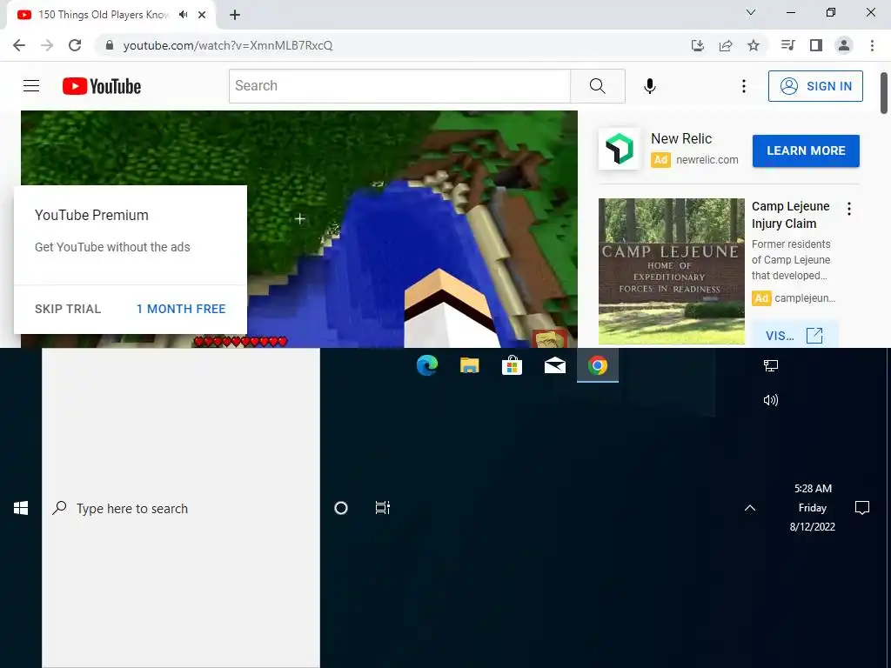This screenshot has height=668, width=891.
Task: Click the New Relic ad title
Action: coord(681,138)
